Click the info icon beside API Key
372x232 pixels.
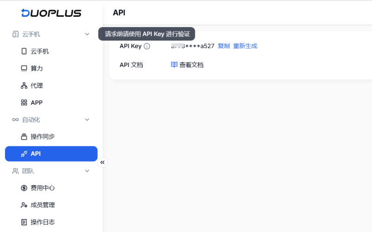tap(147, 46)
